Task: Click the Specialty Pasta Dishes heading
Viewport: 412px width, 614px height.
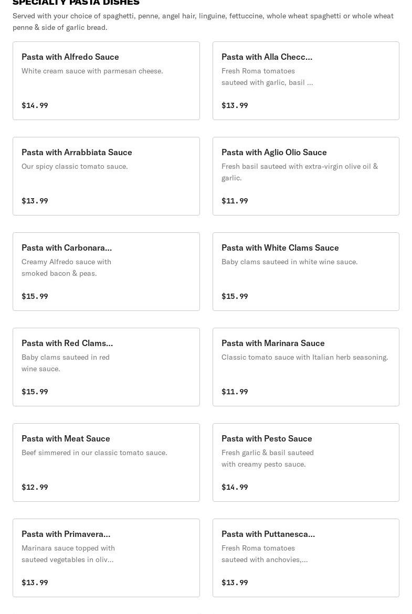Action: point(76,3)
